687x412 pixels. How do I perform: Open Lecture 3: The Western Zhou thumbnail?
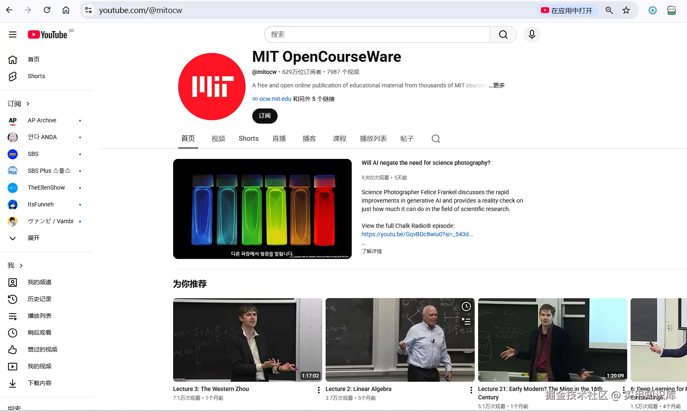[x=248, y=340]
